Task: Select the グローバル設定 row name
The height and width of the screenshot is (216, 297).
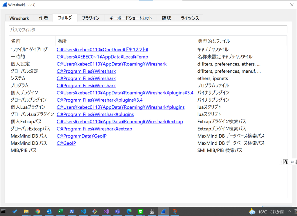Action: (24, 71)
